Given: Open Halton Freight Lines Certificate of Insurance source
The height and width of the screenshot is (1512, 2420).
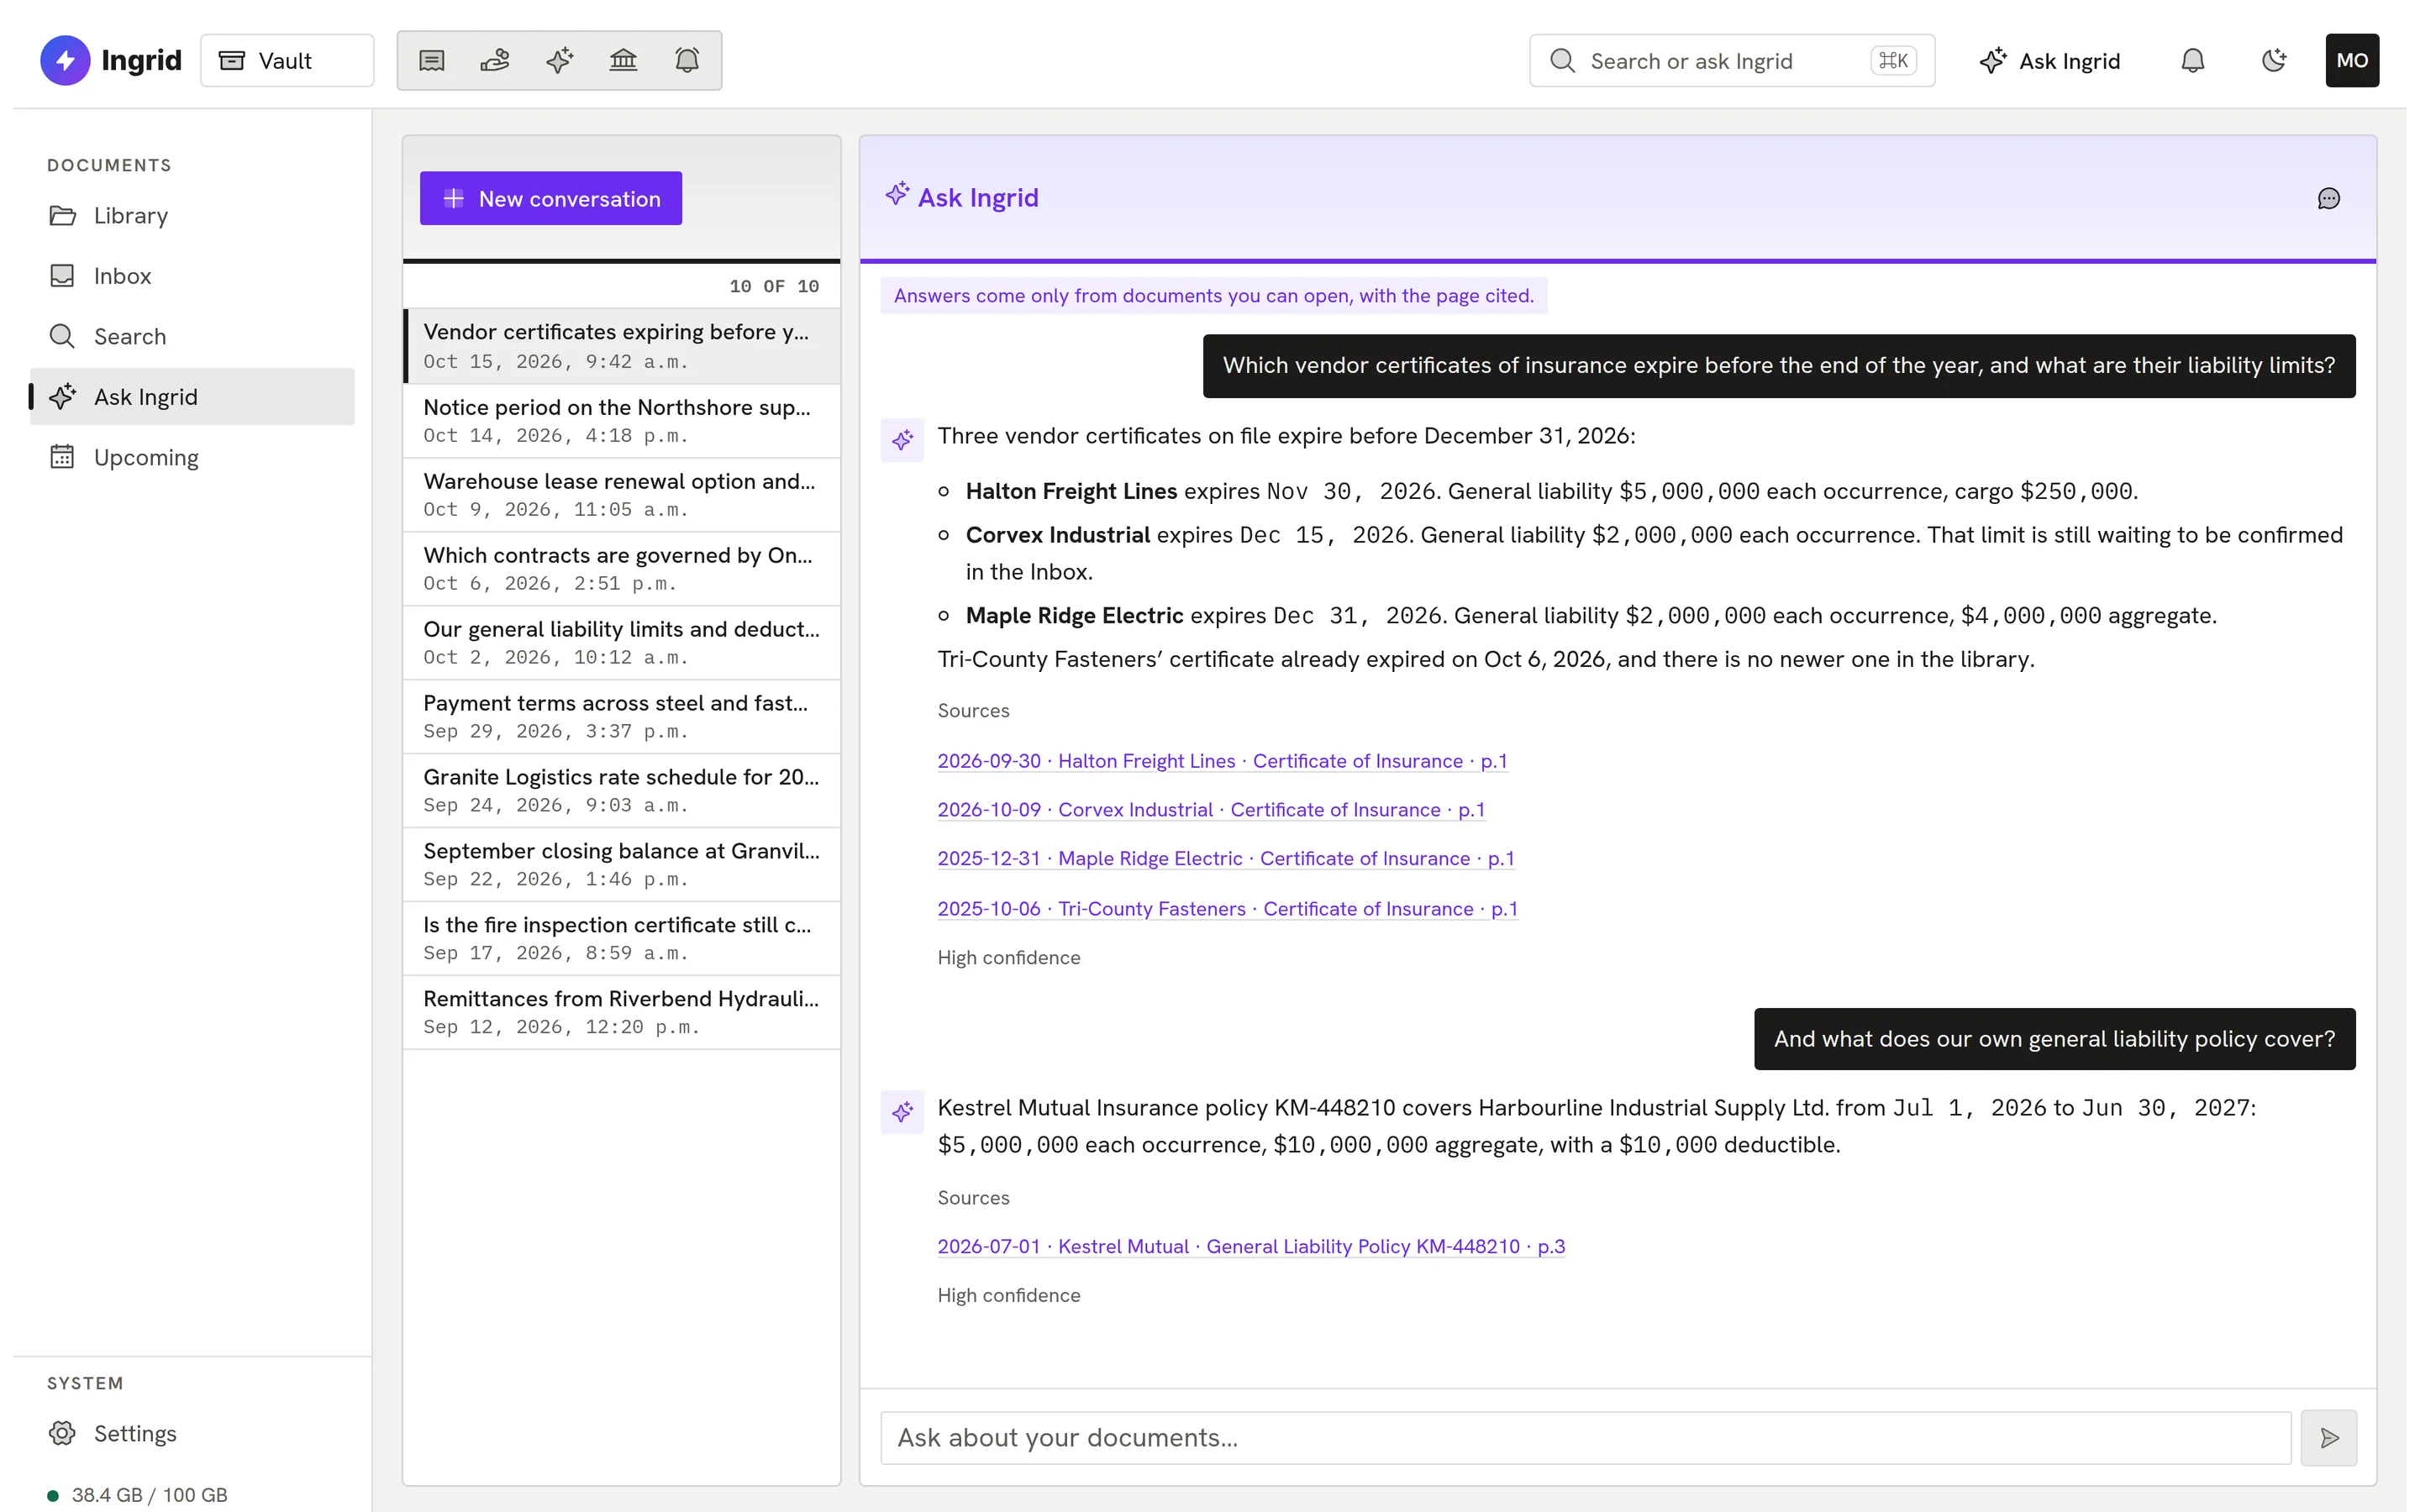Looking at the screenshot, I should click(1222, 761).
